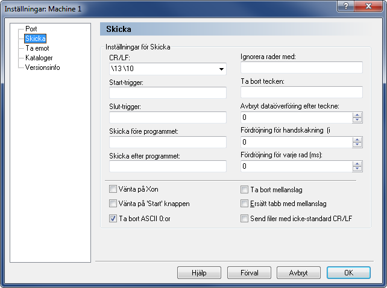Image resolution: width=387 pixels, height=288 pixels.
Task: Enable Vänta på Xon checkbox
Action: [x=113, y=189]
